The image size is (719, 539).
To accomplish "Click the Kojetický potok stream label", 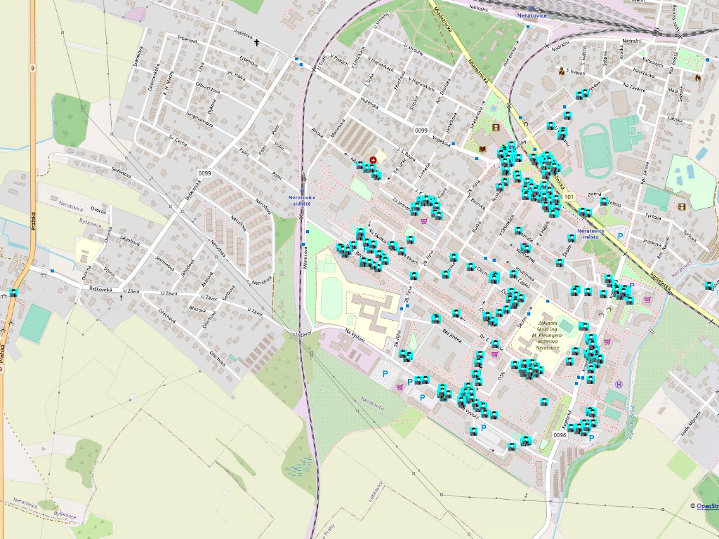I will pyautogui.click(x=631, y=422).
